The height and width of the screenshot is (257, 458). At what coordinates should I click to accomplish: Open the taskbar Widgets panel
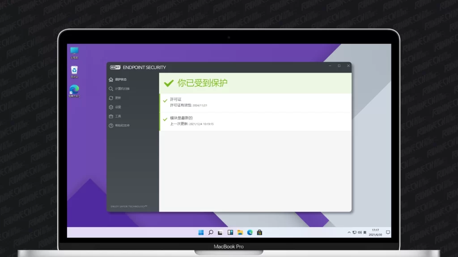click(x=230, y=232)
